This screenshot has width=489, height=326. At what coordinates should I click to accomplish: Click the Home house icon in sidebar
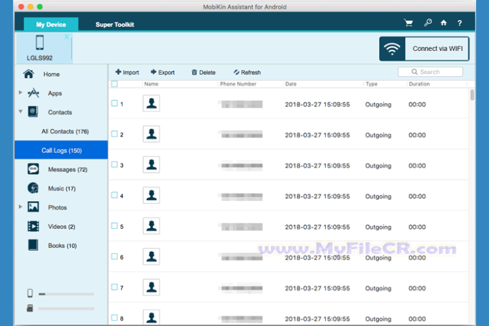coord(29,74)
